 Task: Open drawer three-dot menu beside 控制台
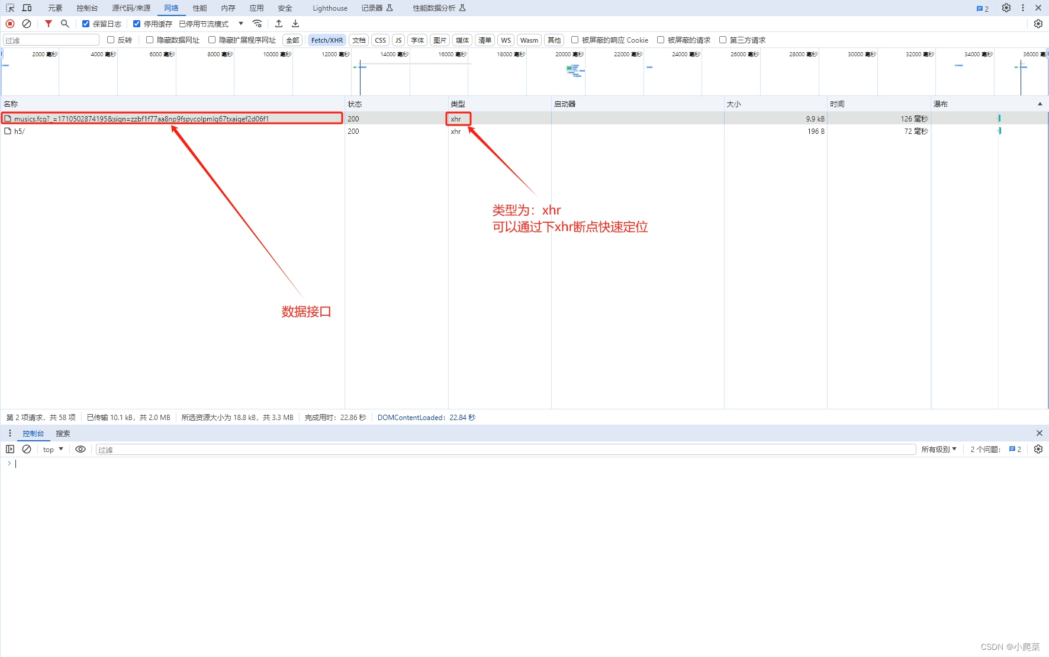(x=10, y=433)
